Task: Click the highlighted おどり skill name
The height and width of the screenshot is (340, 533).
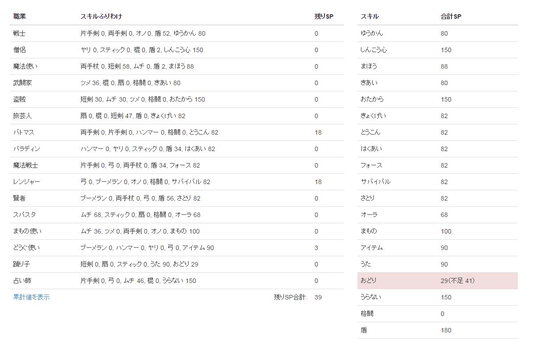Action: coord(369,281)
